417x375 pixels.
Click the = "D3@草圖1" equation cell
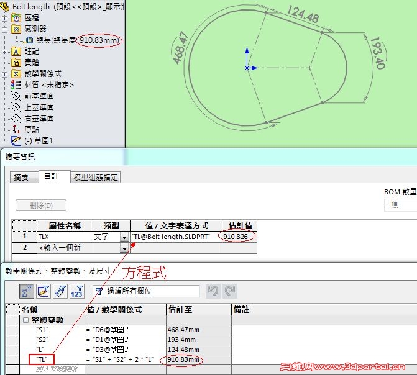(126, 350)
